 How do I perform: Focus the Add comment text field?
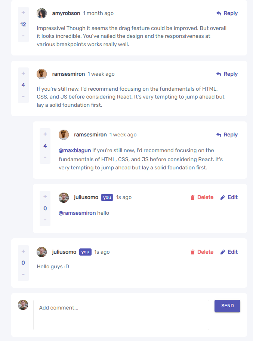(121, 315)
